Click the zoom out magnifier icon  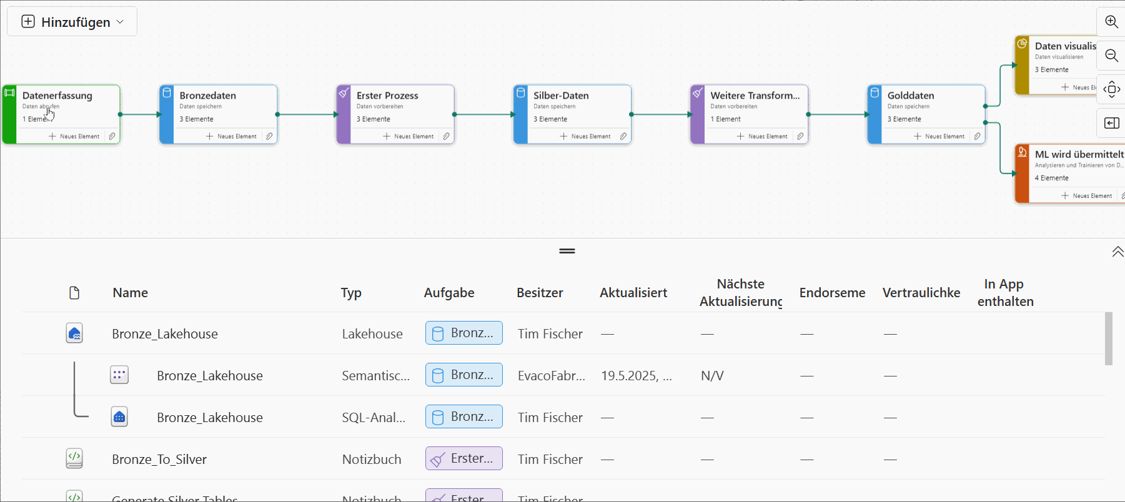[x=1111, y=56]
